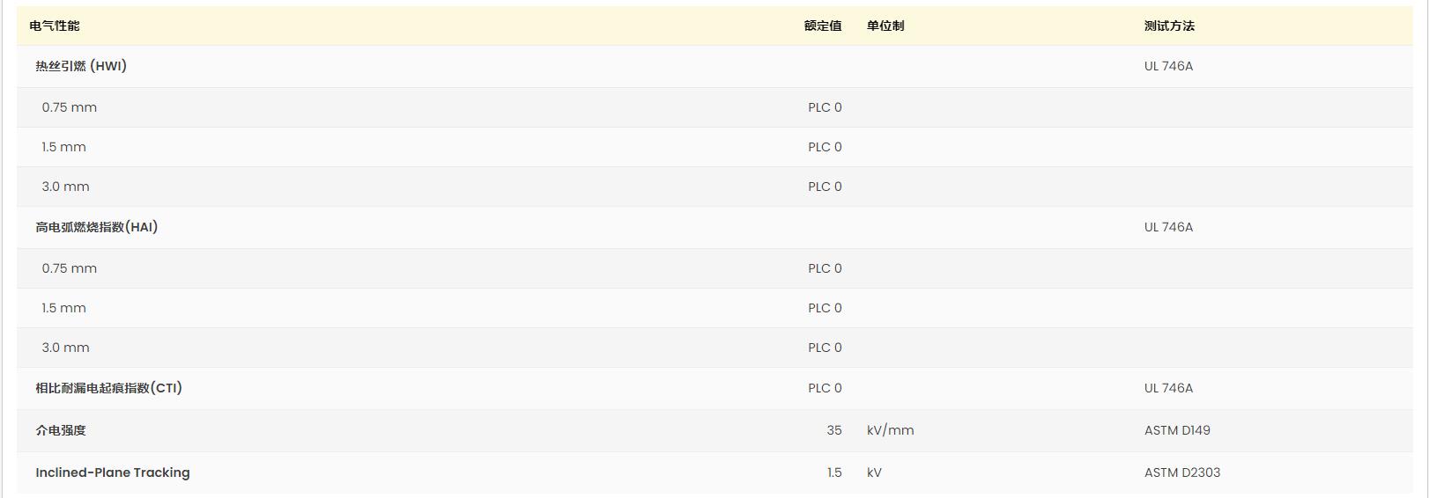Click the 单位制 column header
1429x498 pixels.
[885, 26]
